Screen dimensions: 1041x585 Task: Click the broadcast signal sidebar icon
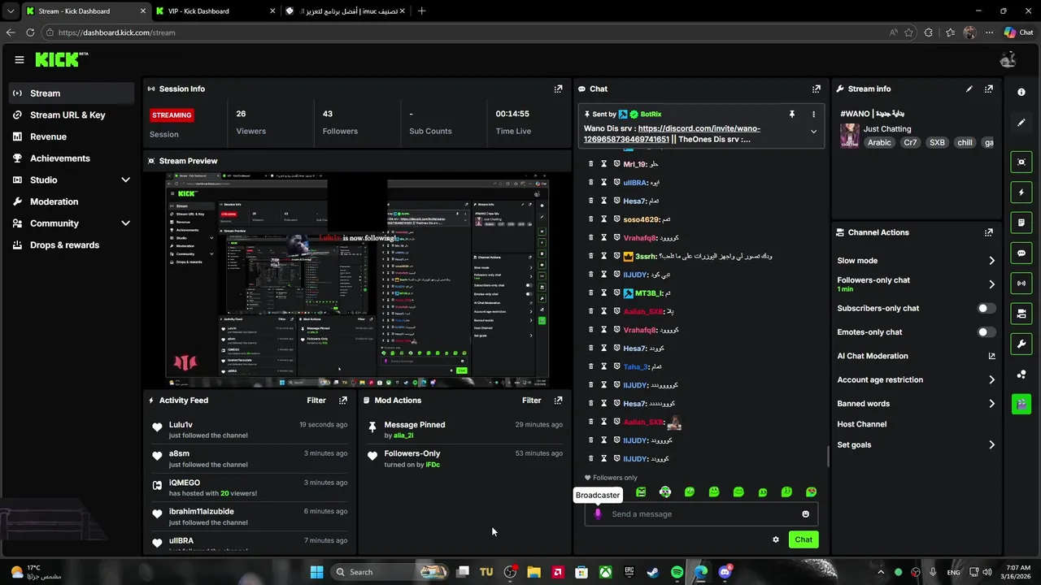tap(1021, 283)
